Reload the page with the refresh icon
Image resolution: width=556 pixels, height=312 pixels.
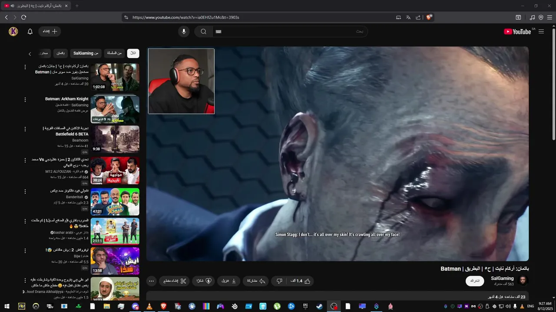pos(23,17)
